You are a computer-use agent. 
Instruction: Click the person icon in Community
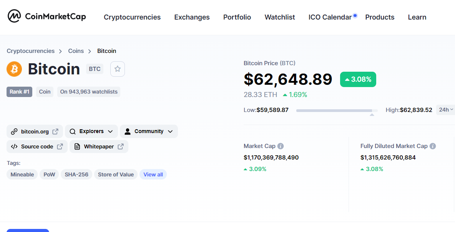[x=127, y=132]
